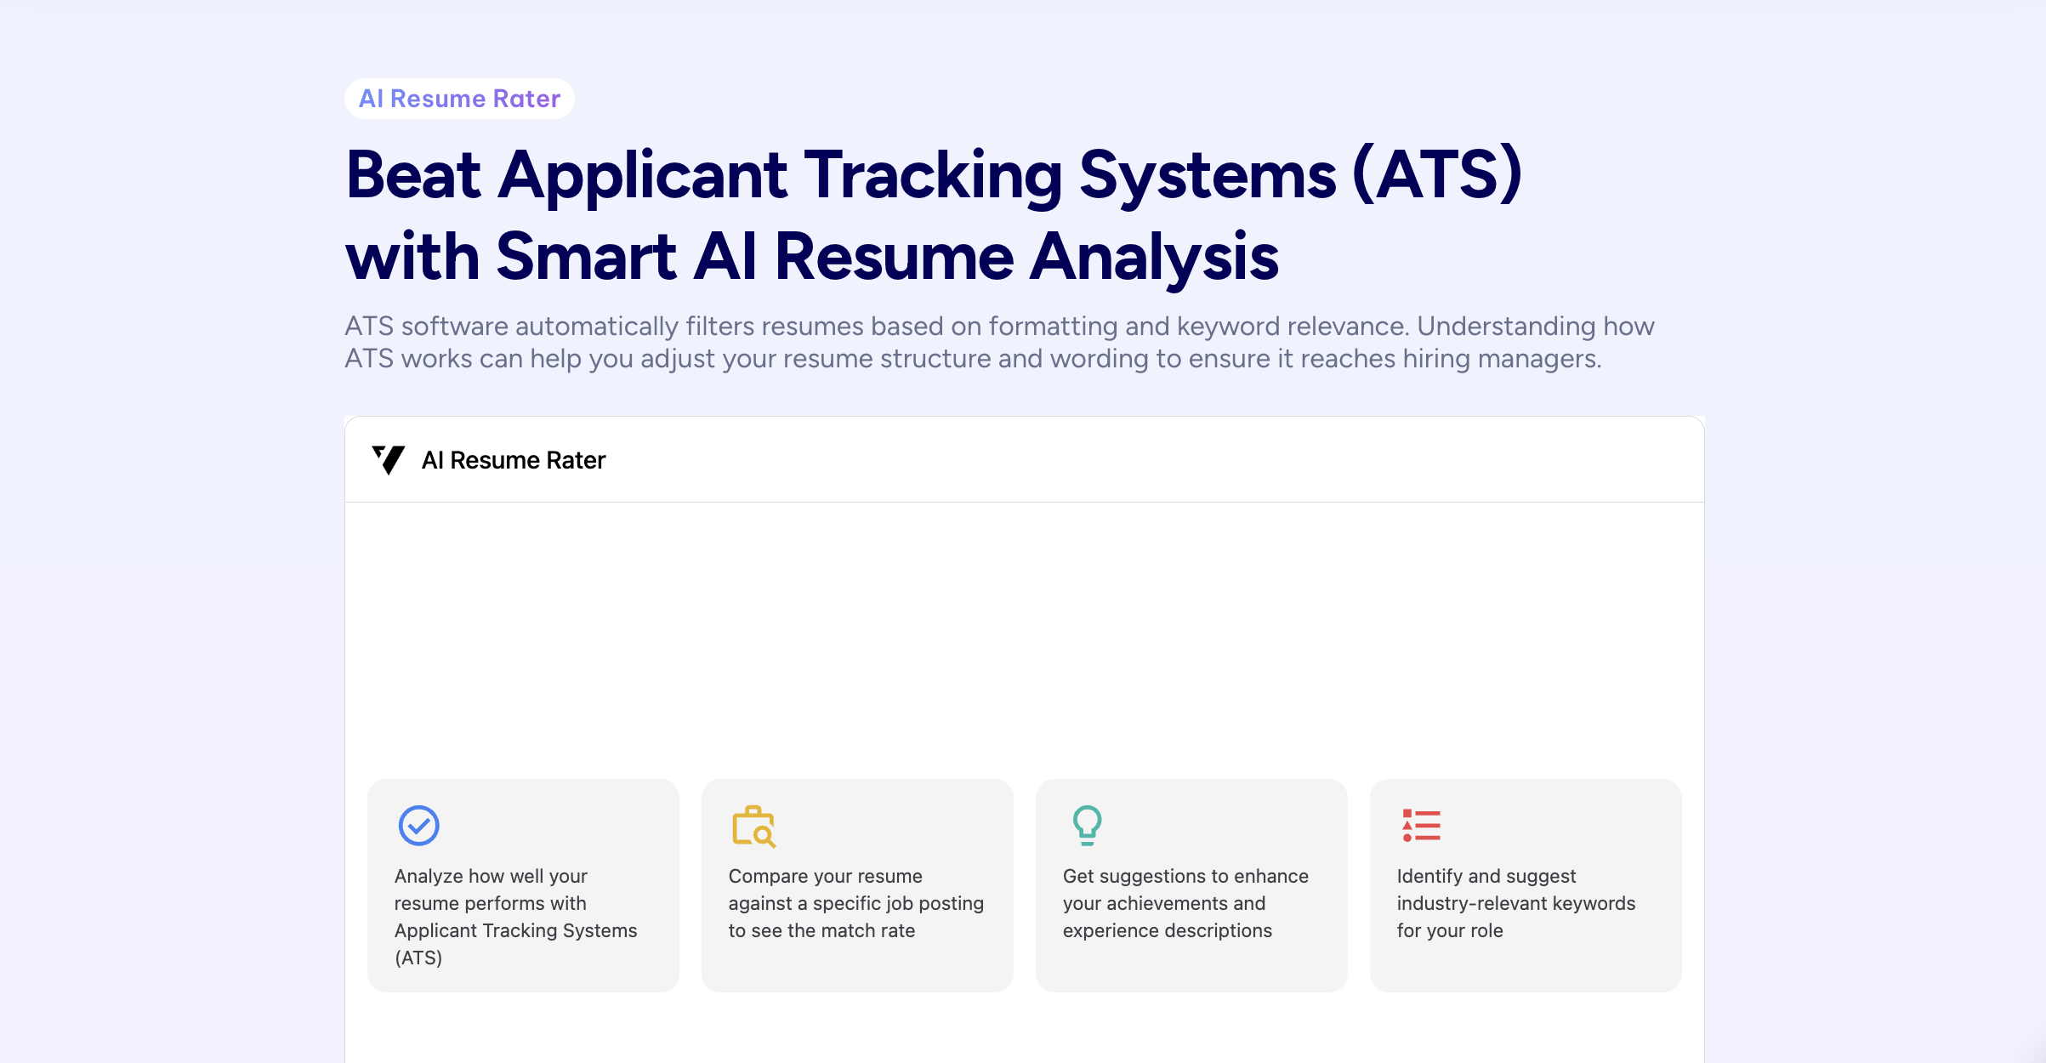Image resolution: width=2046 pixels, height=1063 pixels.
Task: Click the 'AI Resume Rater' purple badge
Action: pos(459,99)
